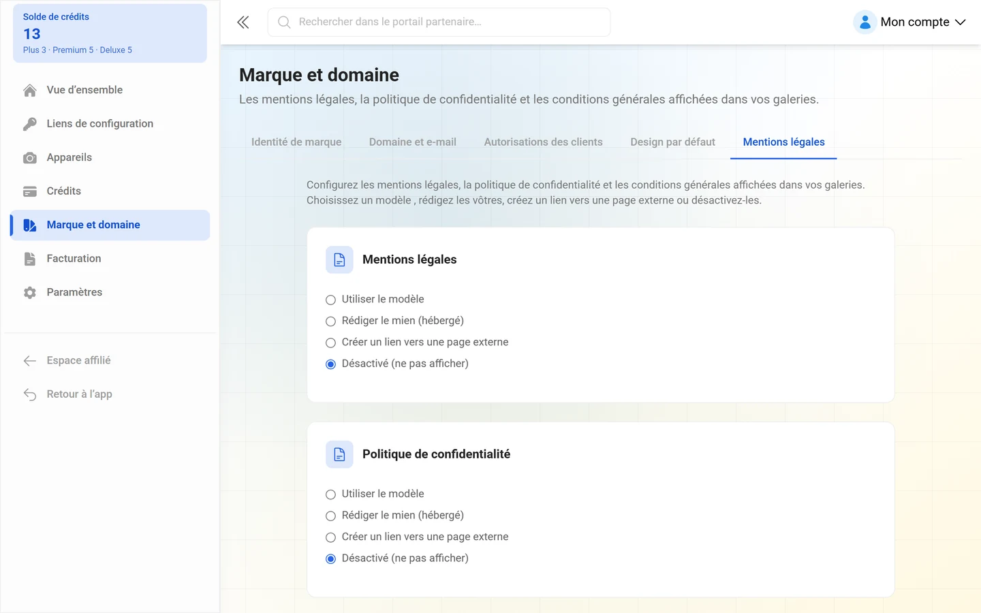981x613 pixels.
Task: Click the search magnifier icon
Action: [284, 22]
